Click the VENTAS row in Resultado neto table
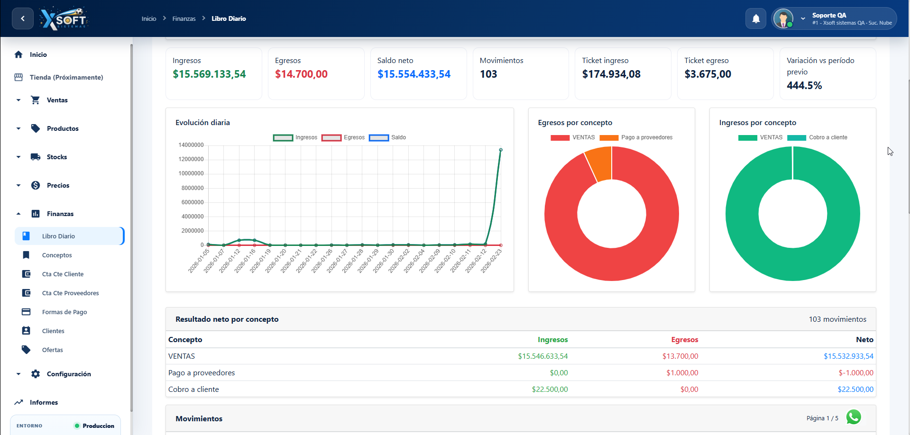The width and height of the screenshot is (910, 435). [x=521, y=356]
